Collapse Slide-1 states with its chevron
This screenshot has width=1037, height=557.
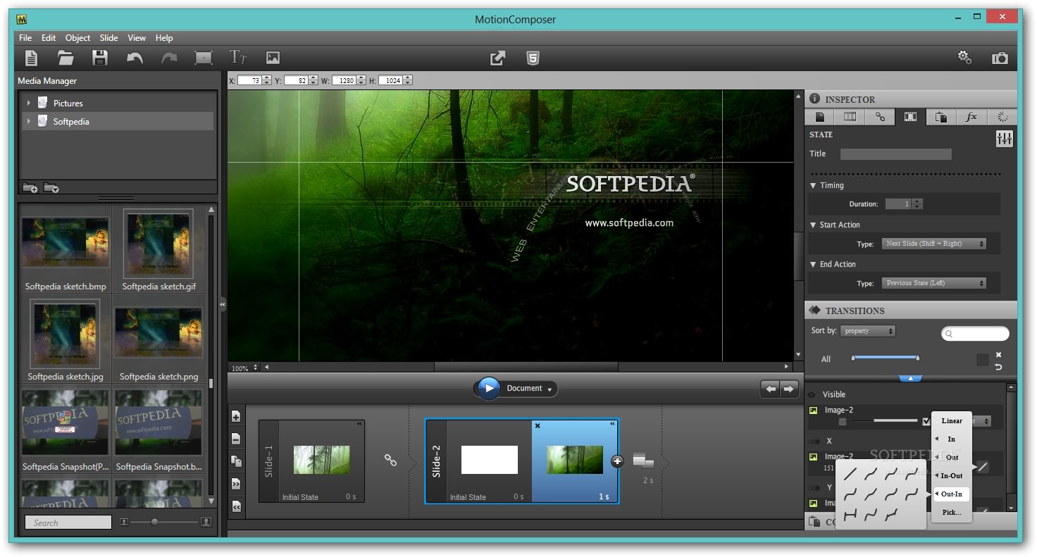tap(359, 424)
